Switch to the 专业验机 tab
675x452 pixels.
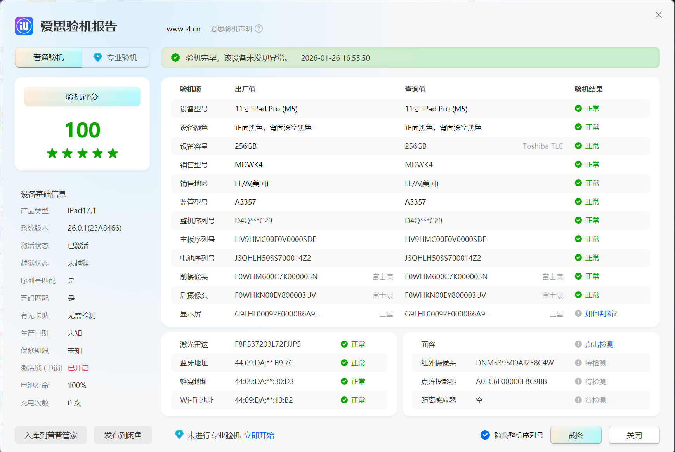[x=116, y=57]
